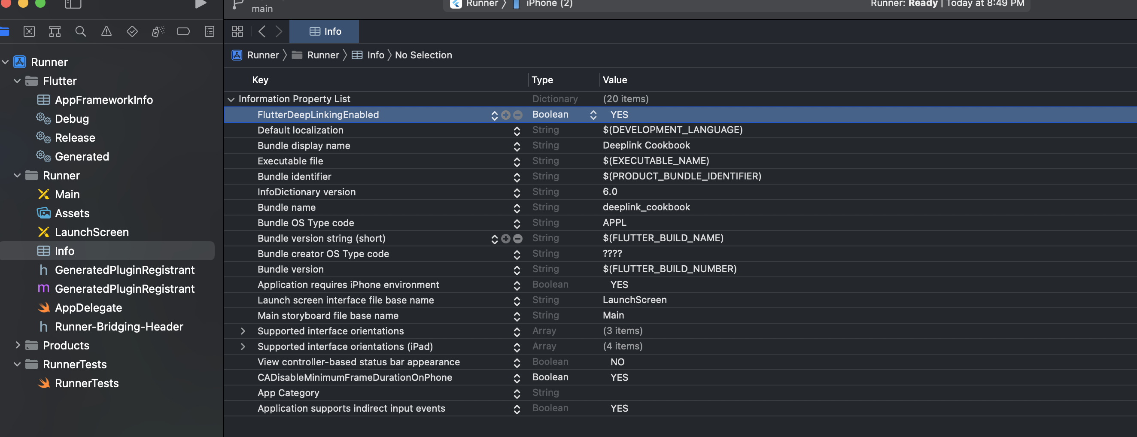The image size is (1137, 437).
Task: Open the Assets catalog
Action: pyautogui.click(x=63, y=214)
